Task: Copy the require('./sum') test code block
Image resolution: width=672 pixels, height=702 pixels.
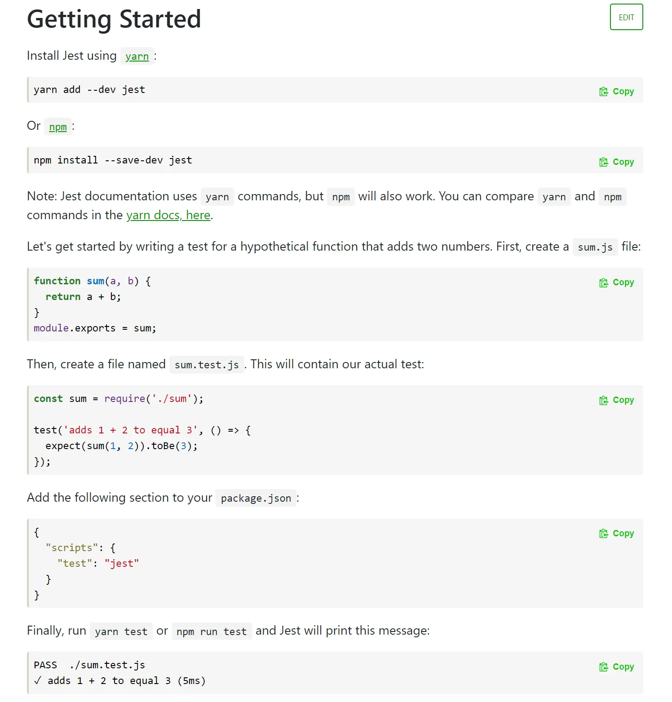Action: pyautogui.click(x=617, y=400)
